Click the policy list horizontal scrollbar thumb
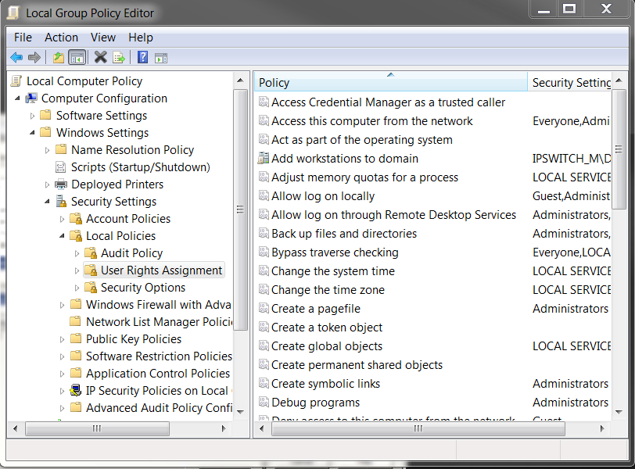Screen dimensions: 635x469 pos(418,428)
